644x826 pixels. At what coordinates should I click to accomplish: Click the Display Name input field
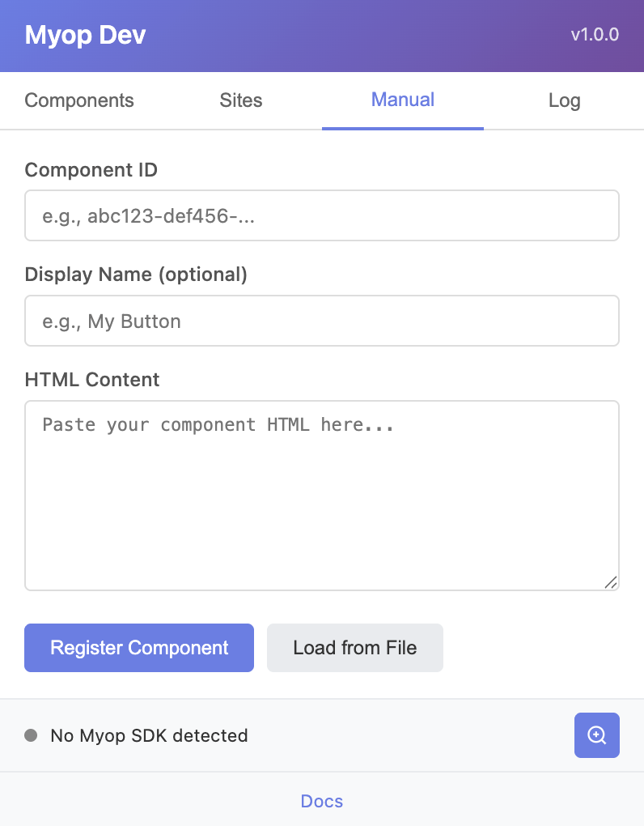[x=321, y=321]
